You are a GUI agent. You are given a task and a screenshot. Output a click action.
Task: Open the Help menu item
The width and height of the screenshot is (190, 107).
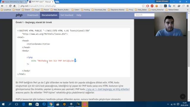[x=79, y=15]
